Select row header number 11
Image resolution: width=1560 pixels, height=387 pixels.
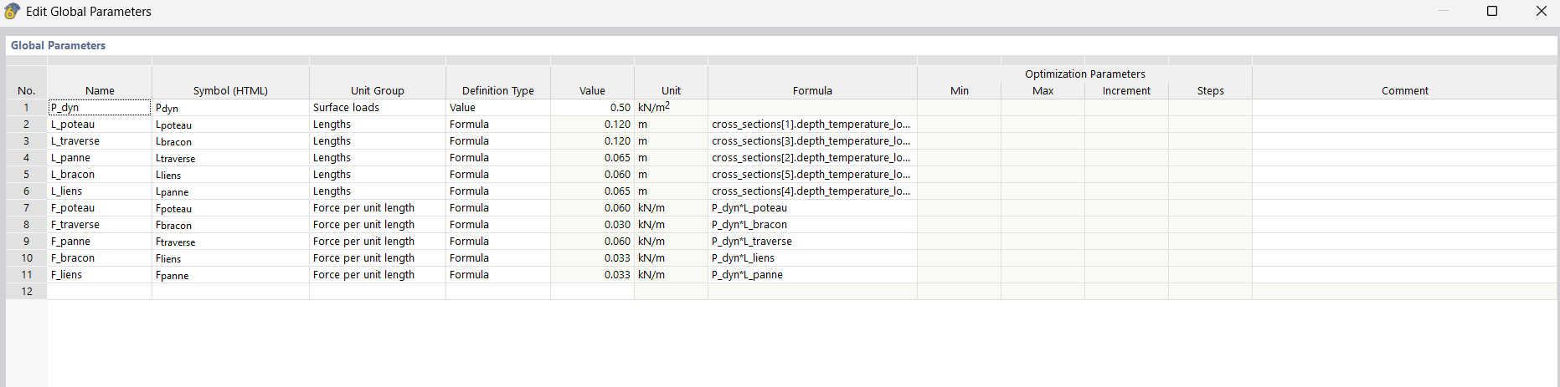click(27, 275)
